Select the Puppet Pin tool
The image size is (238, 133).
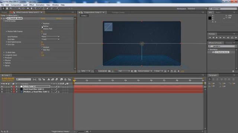57,8
